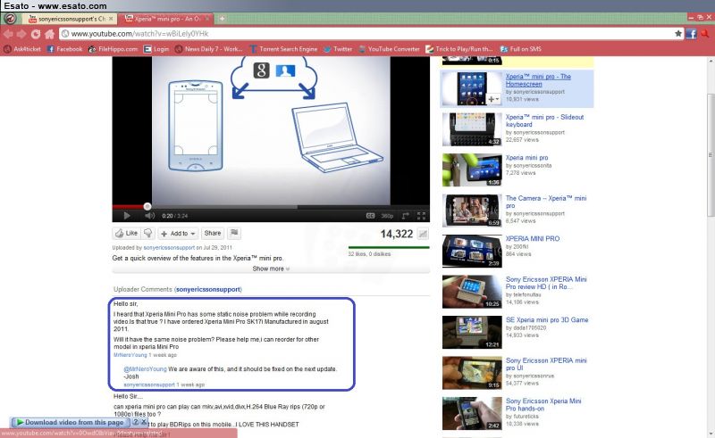
Task: Click Download video from this page button
Action: pos(71,422)
